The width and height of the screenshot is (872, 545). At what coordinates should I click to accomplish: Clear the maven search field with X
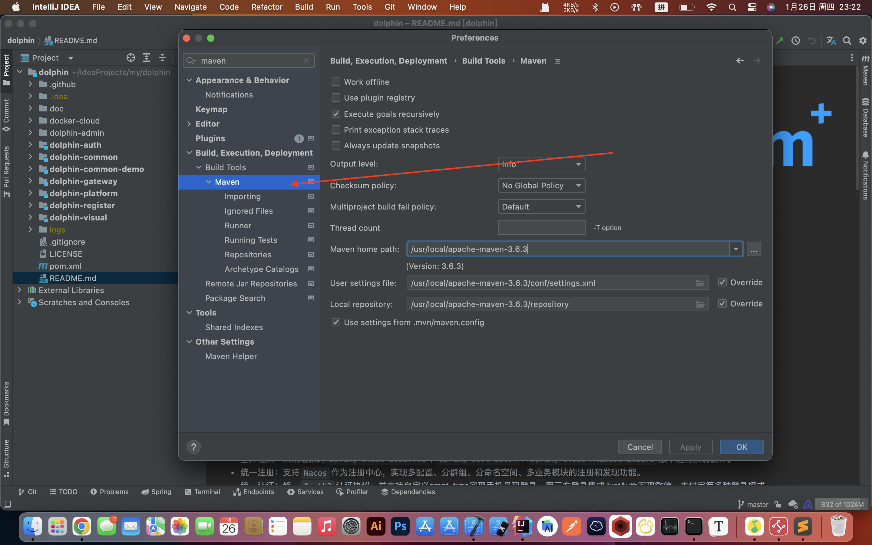pyautogui.click(x=306, y=61)
